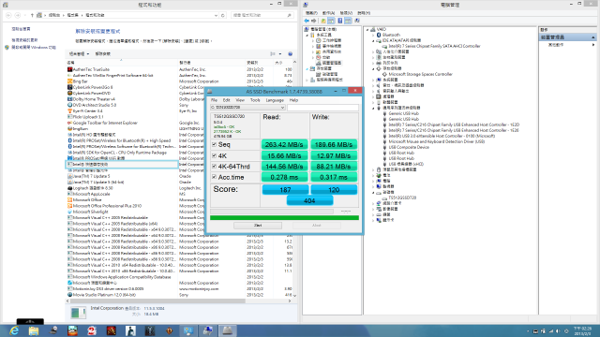Click the Forward arrow in Computer Management toolbar
600x337 pixels.
314,21
